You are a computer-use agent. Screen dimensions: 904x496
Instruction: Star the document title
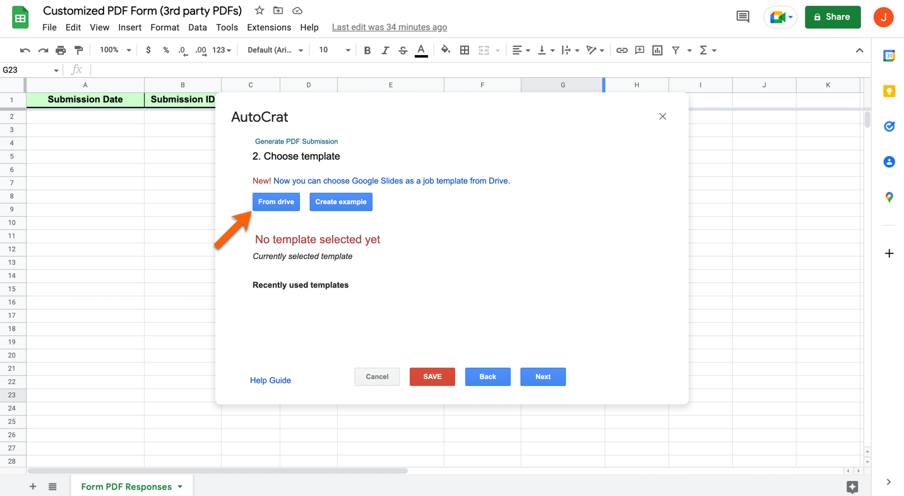(259, 11)
